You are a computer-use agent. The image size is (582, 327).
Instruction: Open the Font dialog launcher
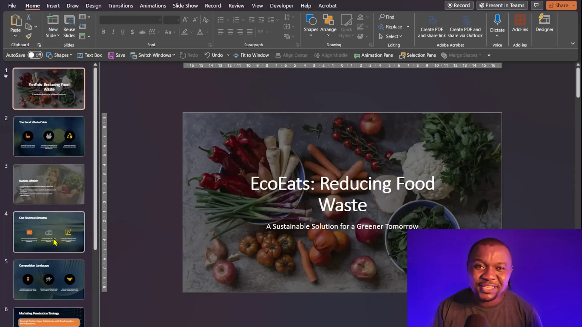click(210, 45)
